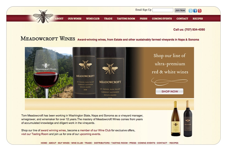Open the About menu item
Screen dimensions: 227x151
pos(59,19)
